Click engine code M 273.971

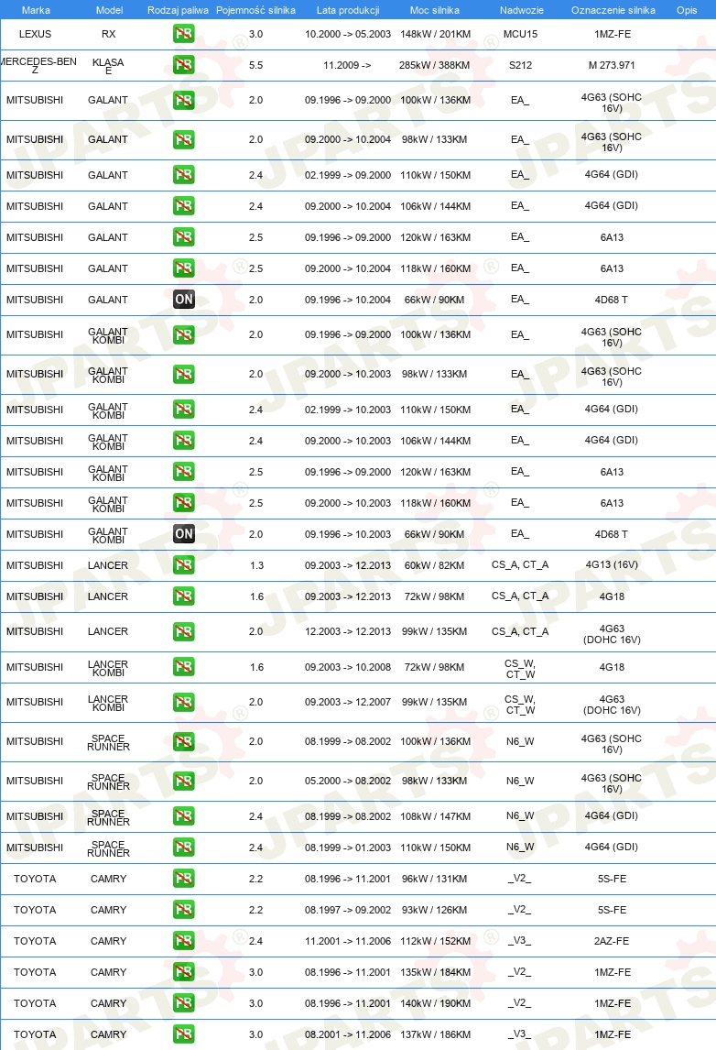(612, 66)
